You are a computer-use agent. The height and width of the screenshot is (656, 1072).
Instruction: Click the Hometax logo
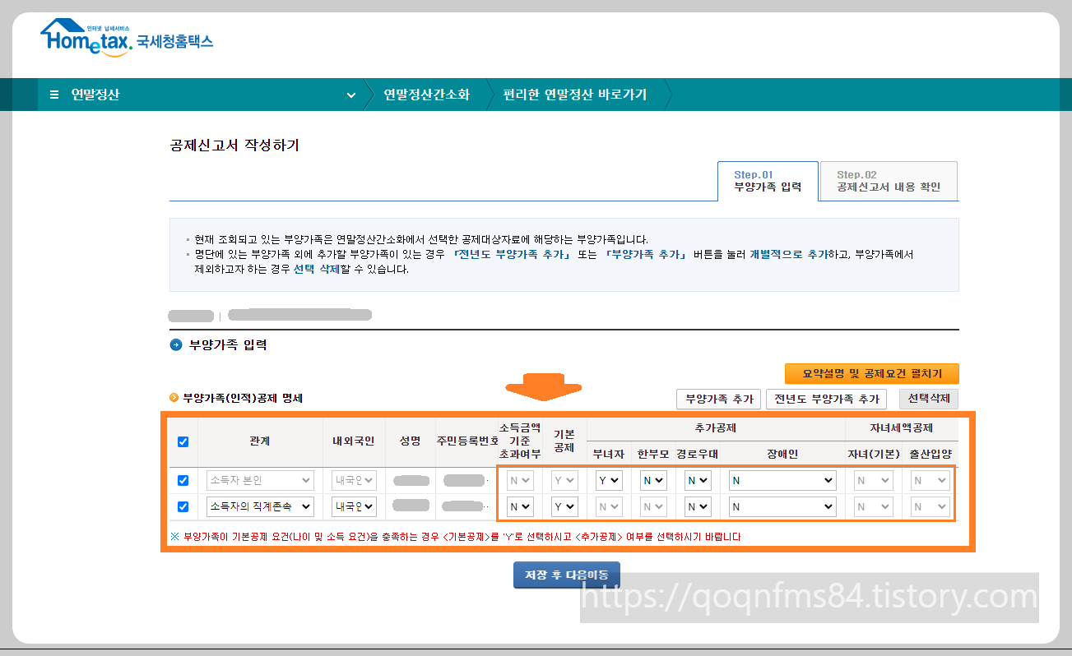tap(126, 39)
